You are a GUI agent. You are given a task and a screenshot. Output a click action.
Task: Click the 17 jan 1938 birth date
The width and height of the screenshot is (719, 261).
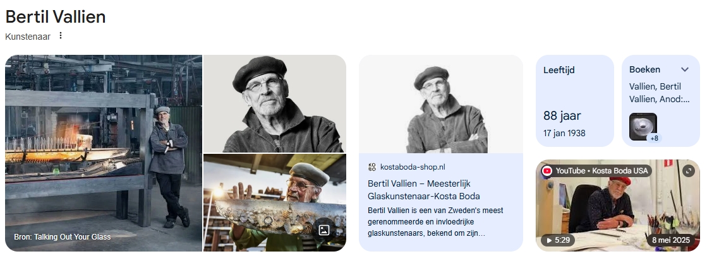(x=564, y=133)
